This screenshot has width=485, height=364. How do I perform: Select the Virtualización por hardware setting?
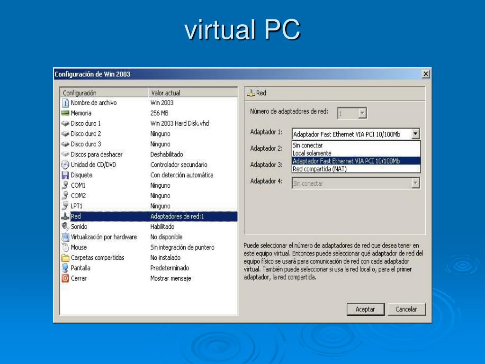pos(104,237)
